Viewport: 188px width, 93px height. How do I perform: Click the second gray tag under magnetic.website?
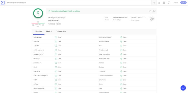[58, 24]
